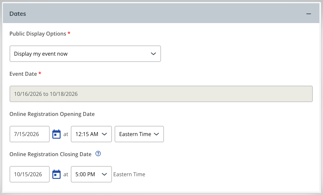Select the Event Date range field
Image resolution: width=323 pixels, height=195 pixels.
pyautogui.click(x=161, y=94)
